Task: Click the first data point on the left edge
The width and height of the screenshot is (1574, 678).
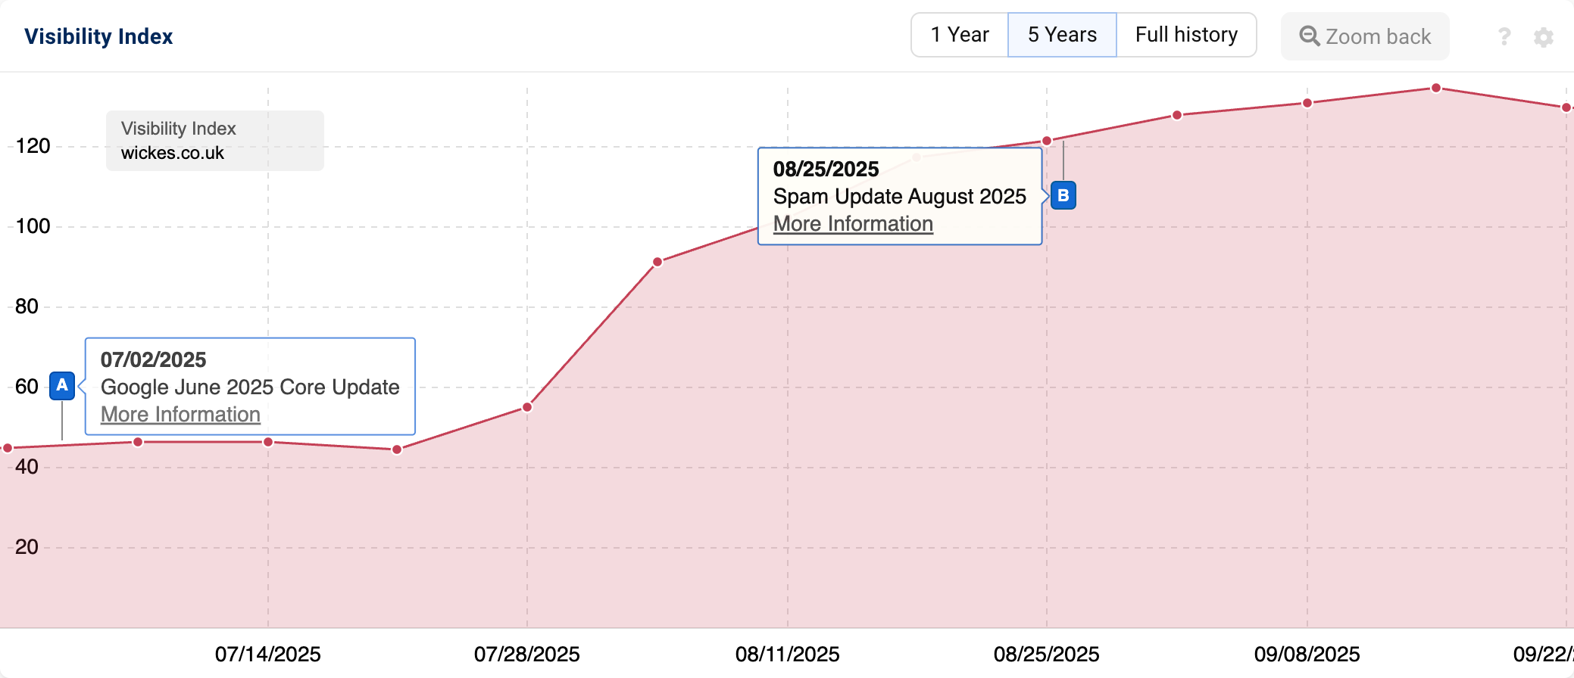Action: [6, 447]
